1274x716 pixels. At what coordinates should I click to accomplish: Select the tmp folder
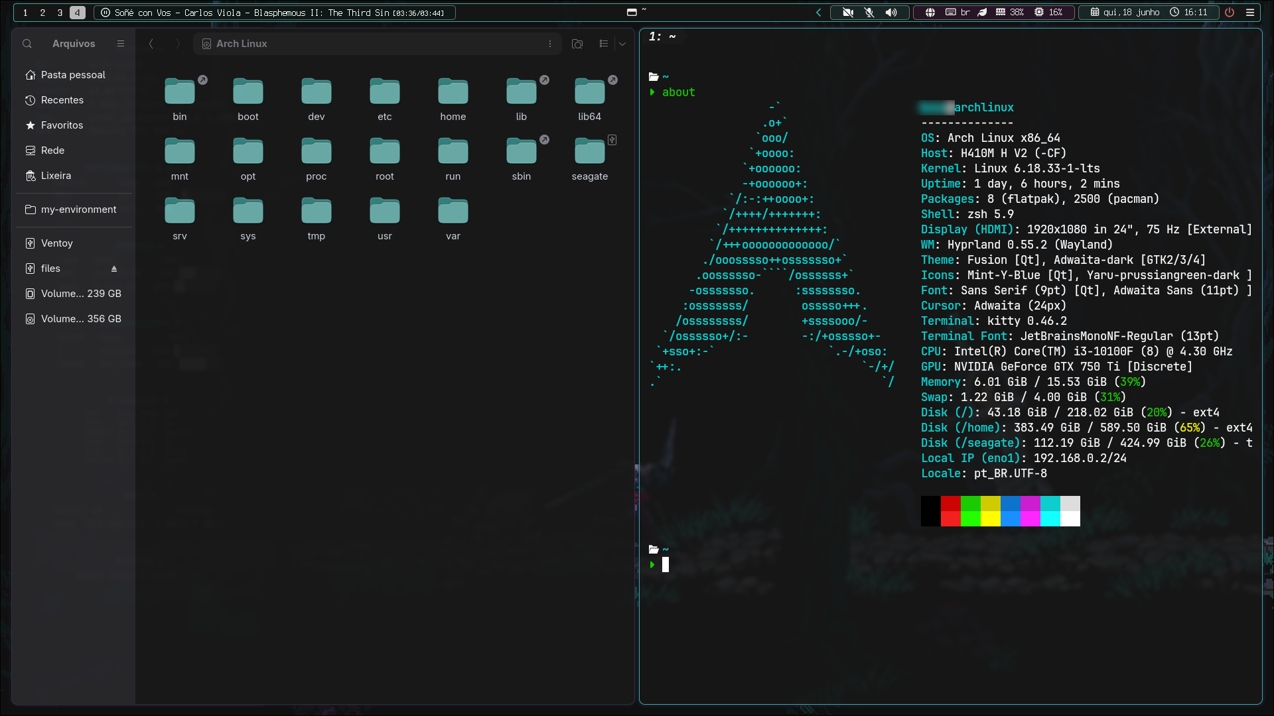click(x=317, y=219)
